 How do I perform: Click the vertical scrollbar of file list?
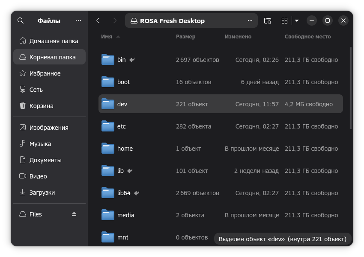tap(351, 88)
